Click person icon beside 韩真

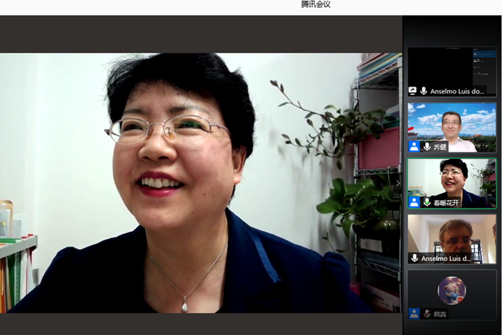414,314
